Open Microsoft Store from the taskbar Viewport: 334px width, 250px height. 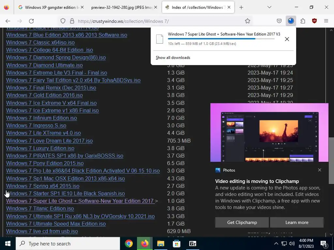point(176,243)
